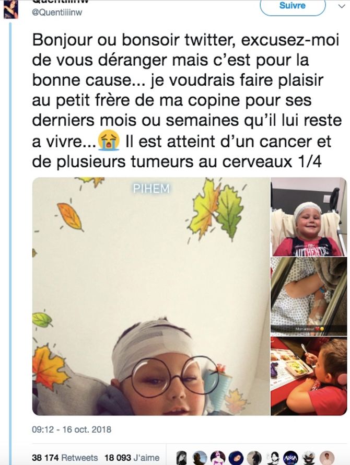View photo of smiling child with head bandage
Image resolution: width=350 pixels, height=465 pixels.
click(x=309, y=217)
